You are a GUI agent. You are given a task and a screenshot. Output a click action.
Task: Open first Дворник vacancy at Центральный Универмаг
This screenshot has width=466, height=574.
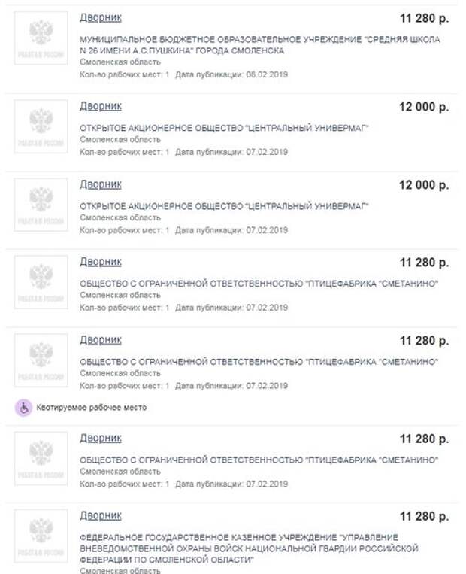coord(101,106)
